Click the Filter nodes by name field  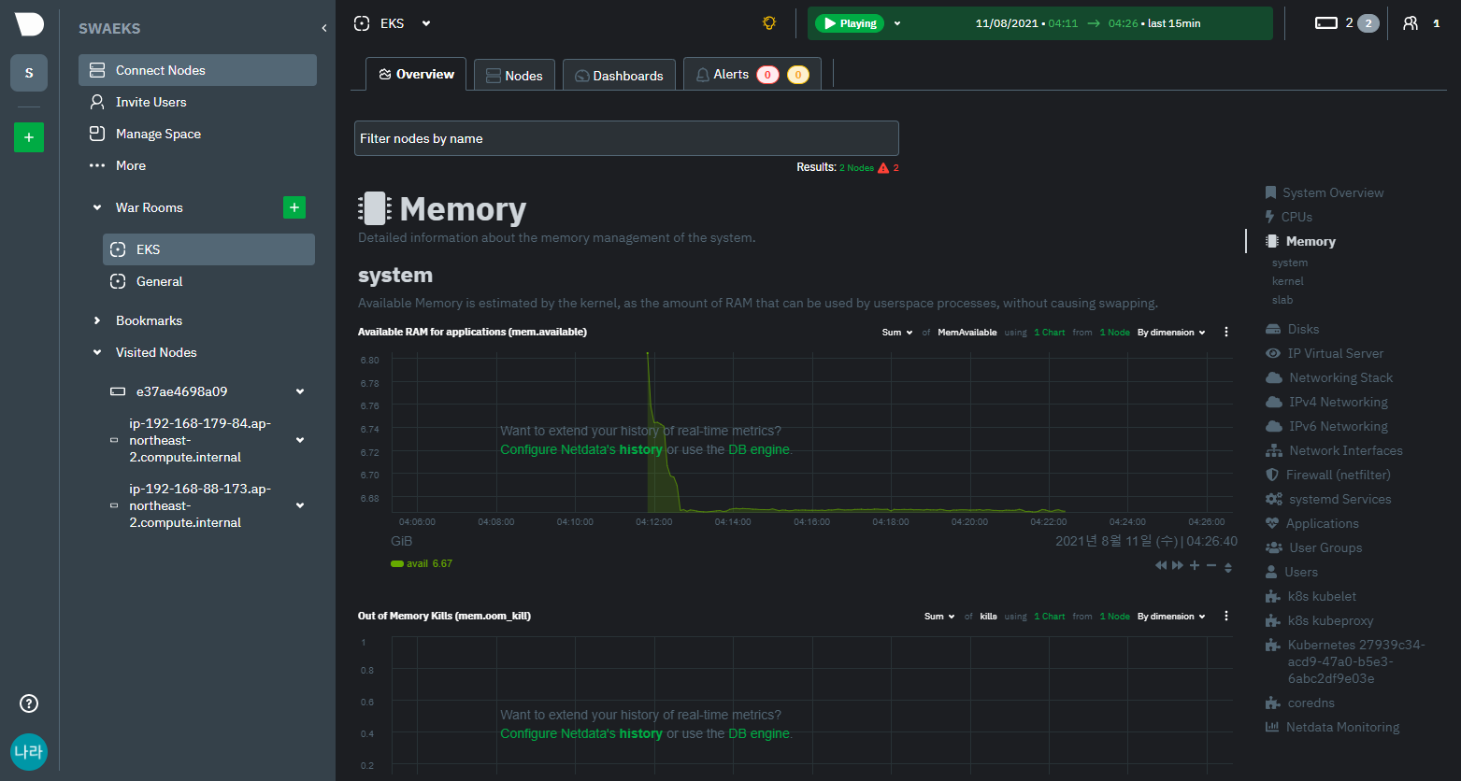pos(626,138)
